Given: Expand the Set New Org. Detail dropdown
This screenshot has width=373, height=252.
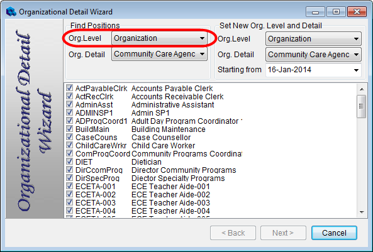Looking at the screenshot, I should [x=313, y=55].
